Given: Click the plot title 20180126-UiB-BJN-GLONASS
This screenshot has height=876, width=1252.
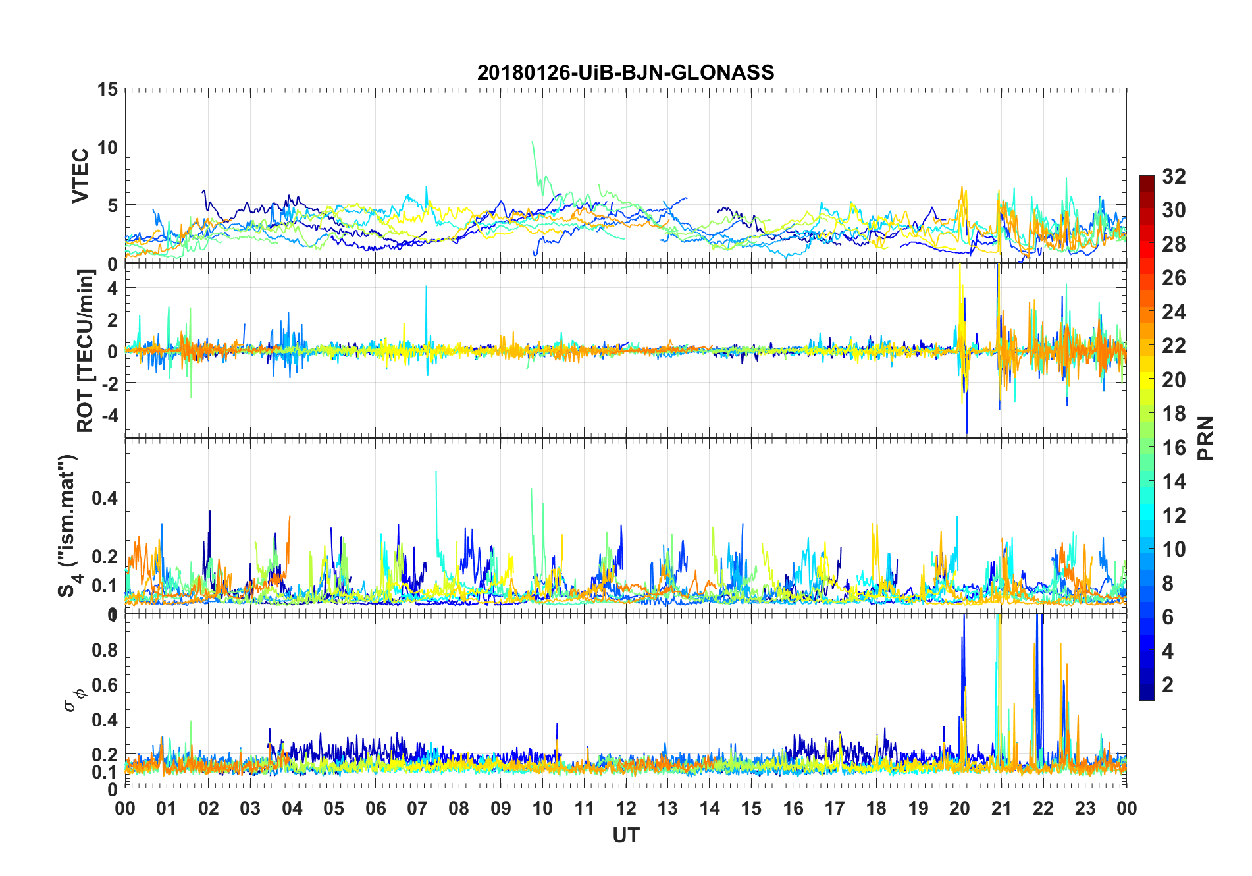Looking at the screenshot, I should click(x=625, y=72).
